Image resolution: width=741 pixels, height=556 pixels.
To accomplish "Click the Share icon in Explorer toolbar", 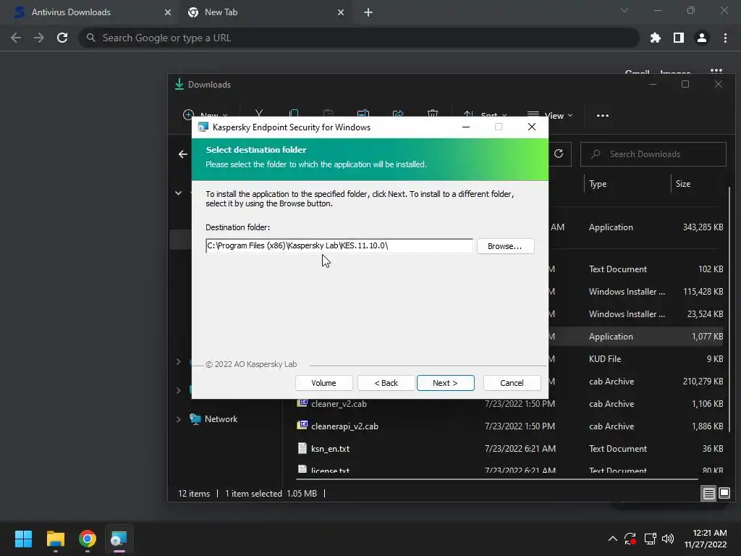I will click(398, 114).
